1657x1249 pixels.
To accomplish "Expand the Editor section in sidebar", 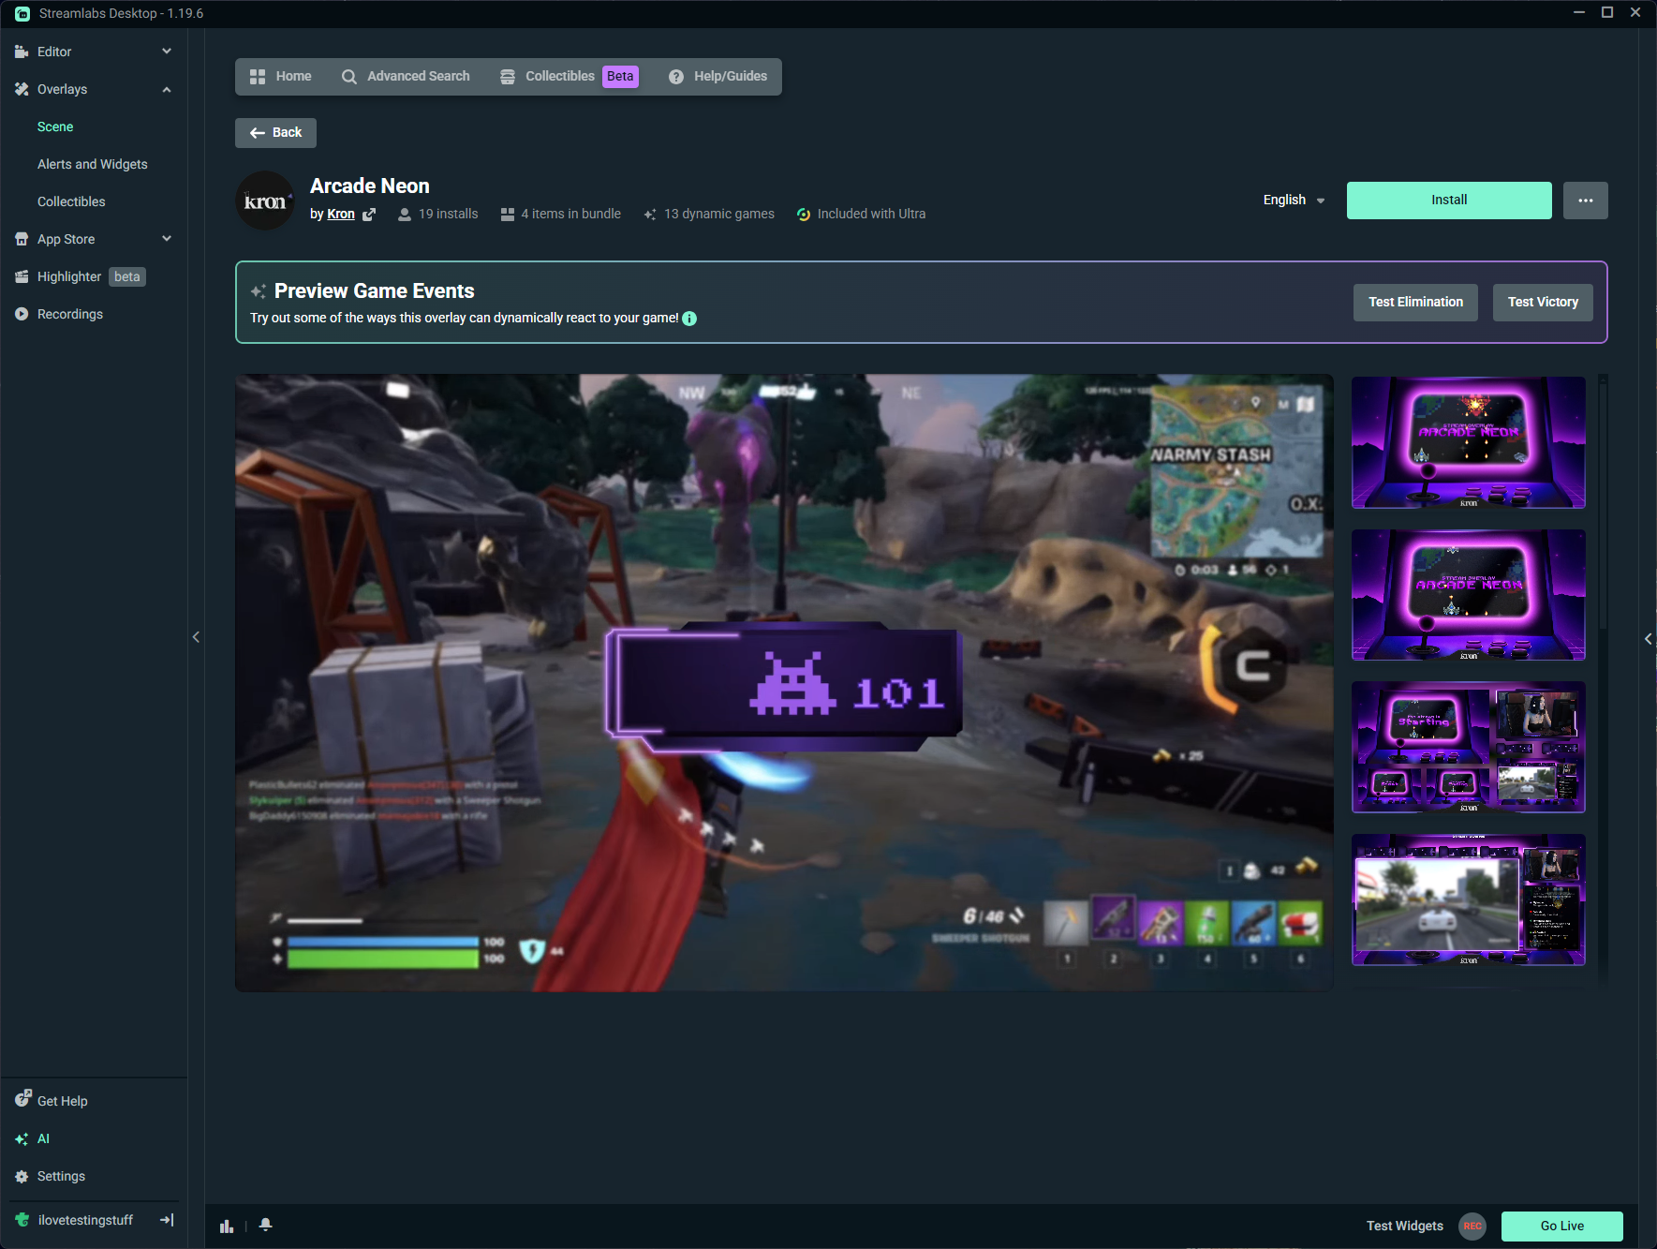I will [166, 52].
